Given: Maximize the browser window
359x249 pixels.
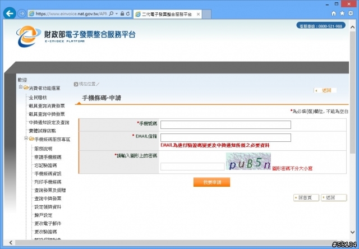Looking at the screenshot, I should pos(337,4).
